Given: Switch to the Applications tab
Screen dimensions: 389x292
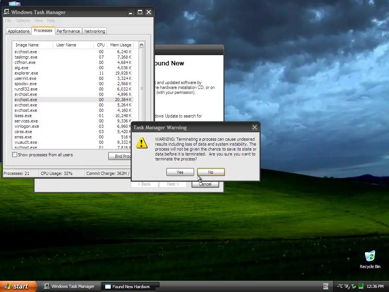Looking at the screenshot, I should [x=19, y=31].
